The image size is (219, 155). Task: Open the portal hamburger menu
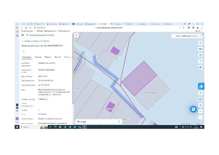point(23,35)
